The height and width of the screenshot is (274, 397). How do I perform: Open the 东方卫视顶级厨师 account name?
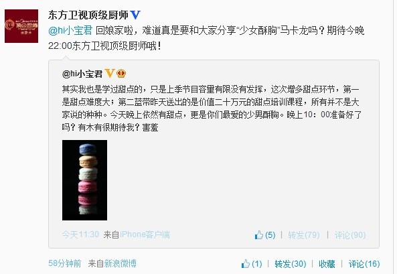88,15
